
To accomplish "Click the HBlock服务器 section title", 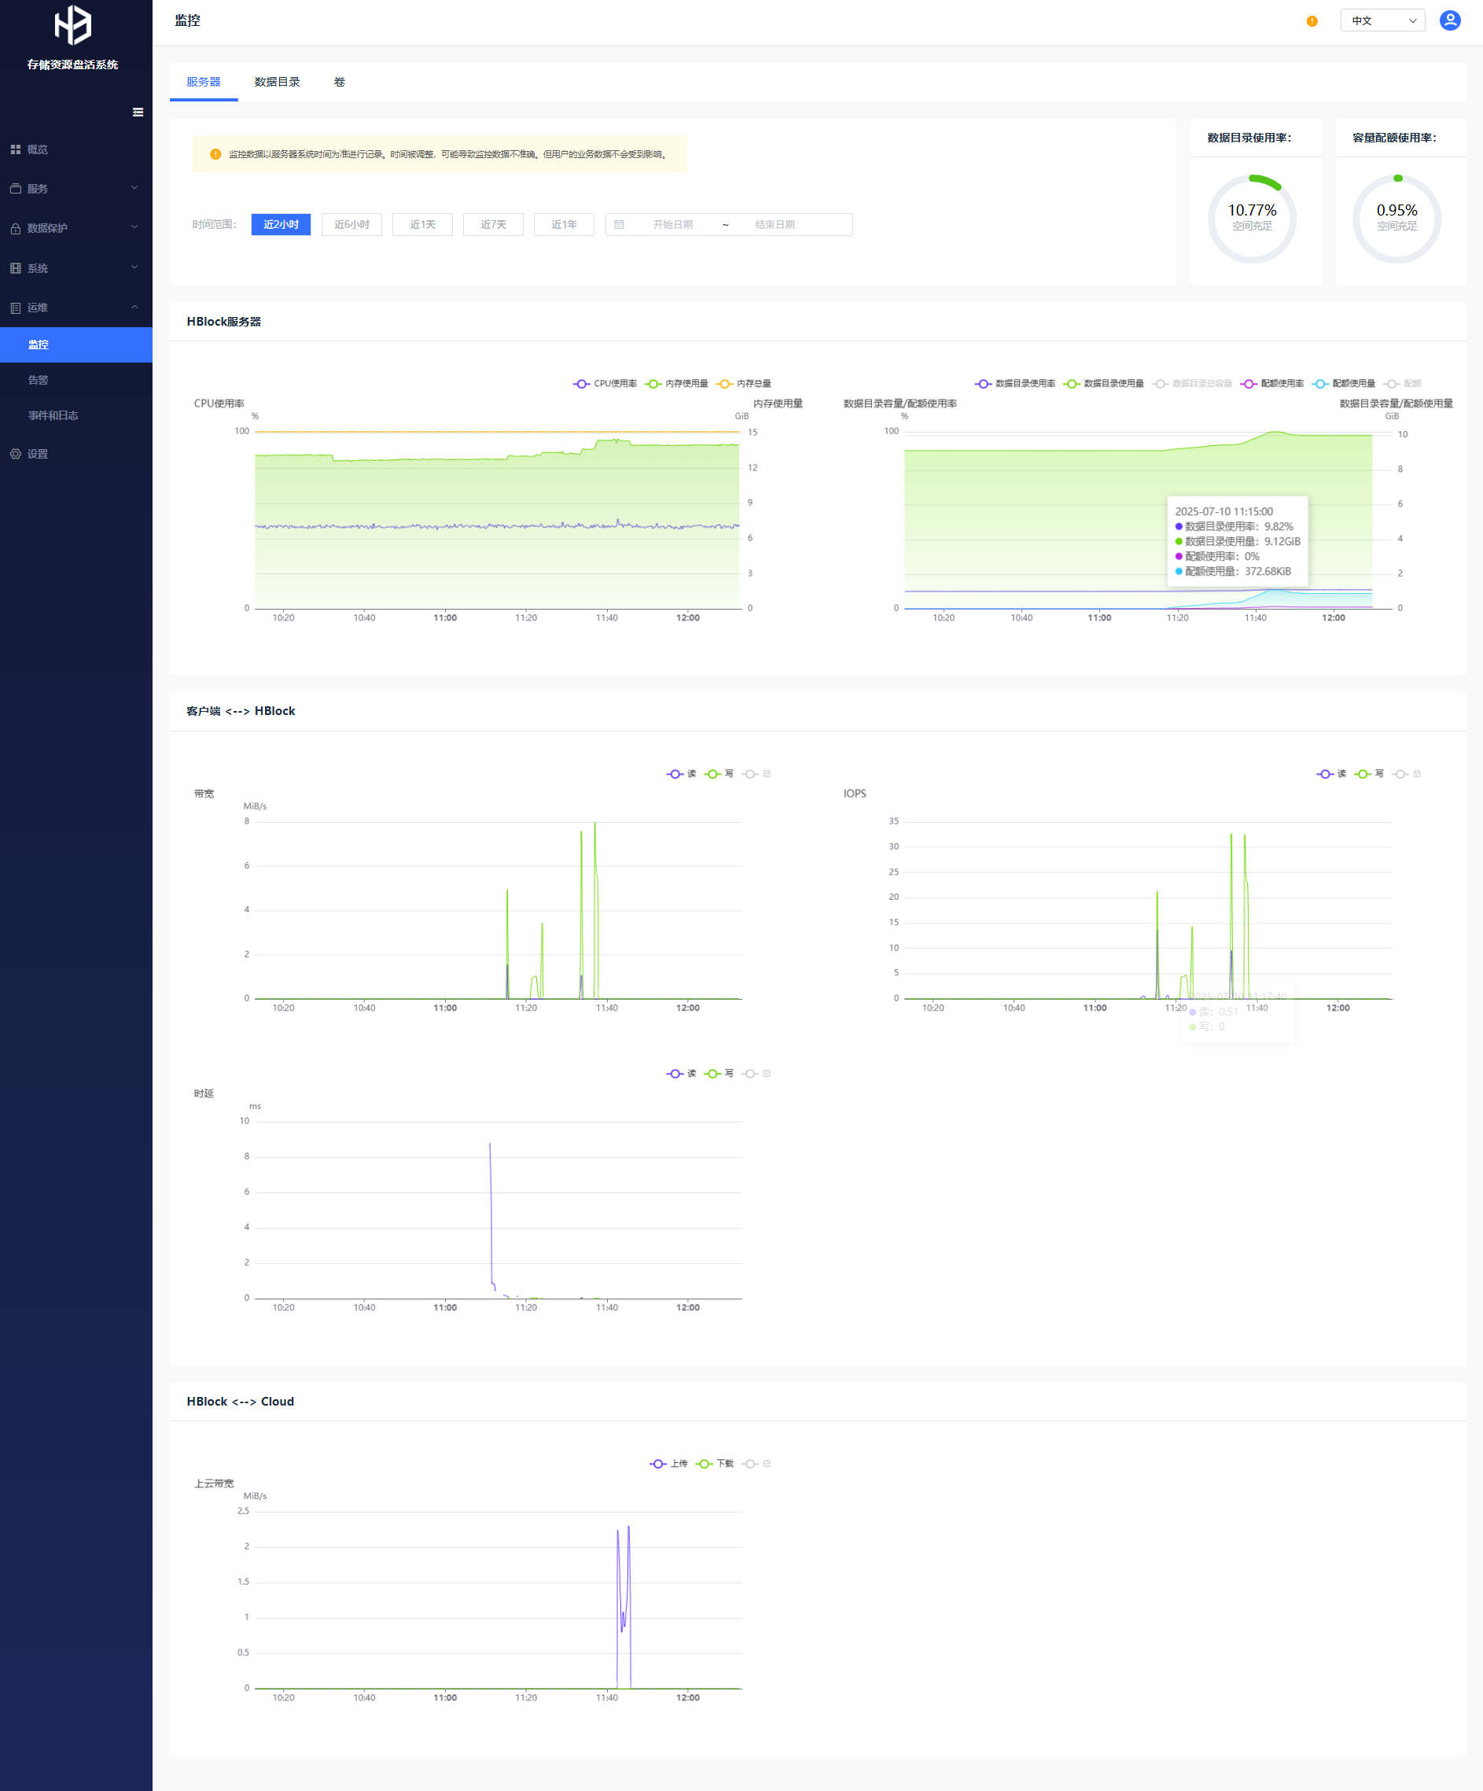I will pyautogui.click(x=223, y=322).
